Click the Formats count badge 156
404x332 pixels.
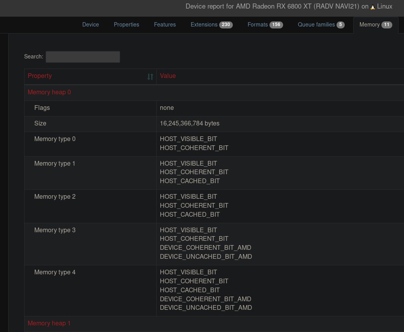[x=276, y=25]
